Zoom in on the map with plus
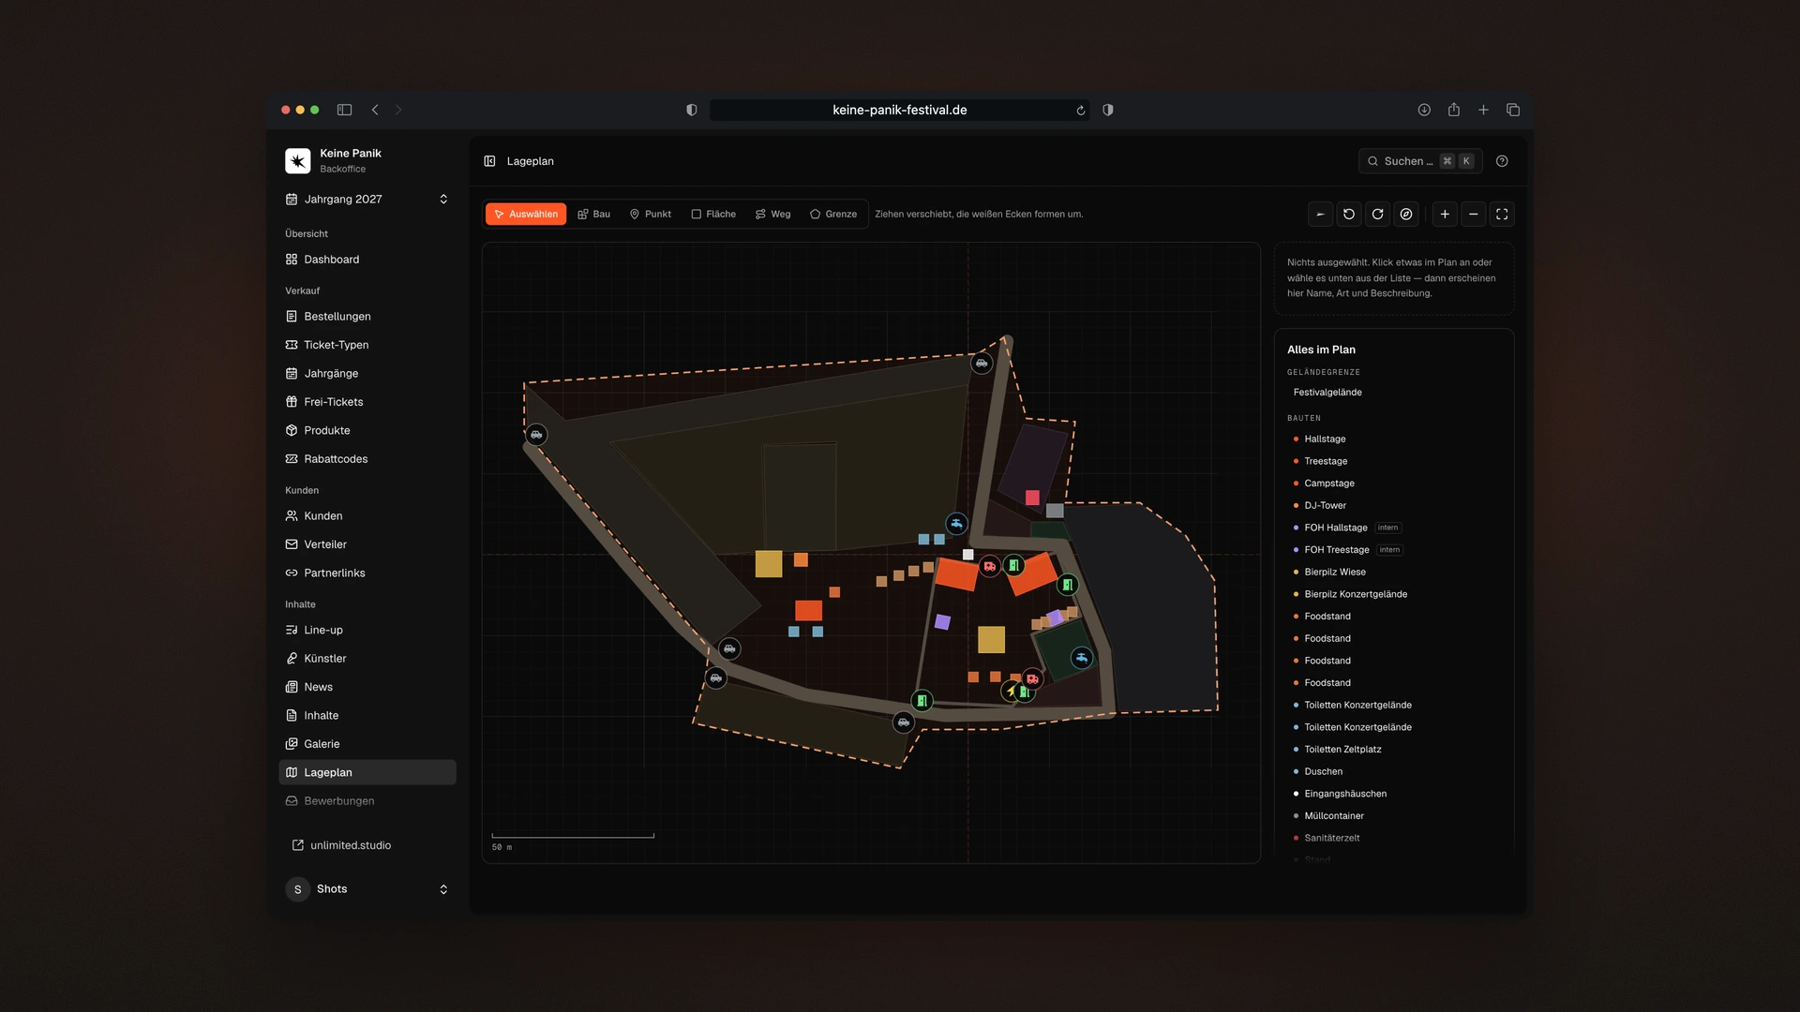Image resolution: width=1800 pixels, height=1012 pixels. click(x=1445, y=215)
